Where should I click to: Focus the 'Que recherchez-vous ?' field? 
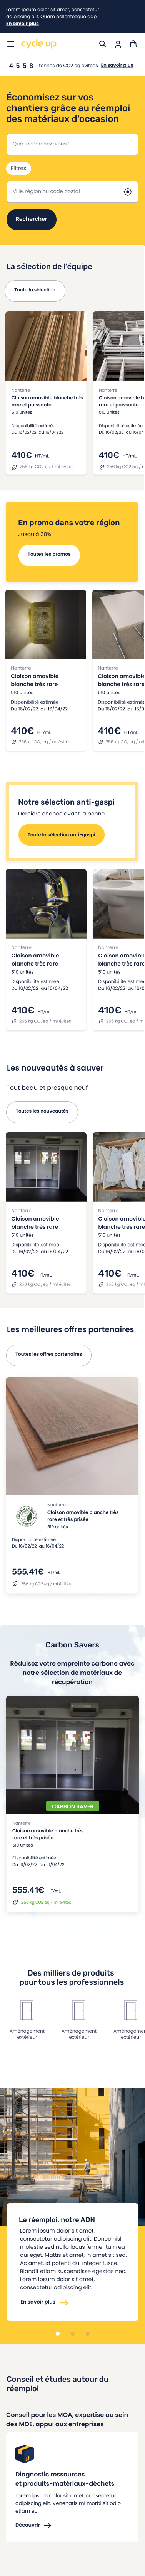[72, 144]
